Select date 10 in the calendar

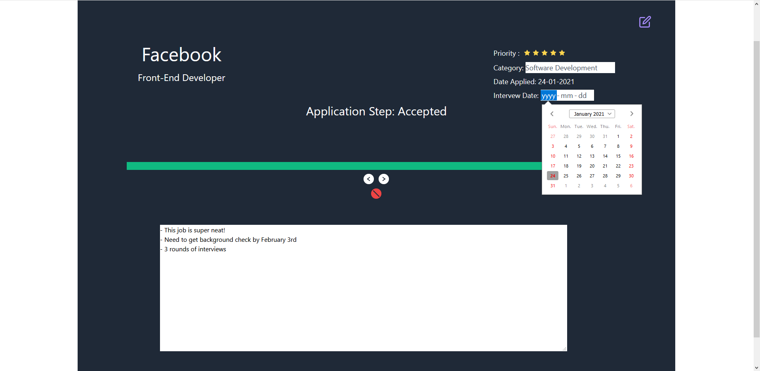pos(553,156)
